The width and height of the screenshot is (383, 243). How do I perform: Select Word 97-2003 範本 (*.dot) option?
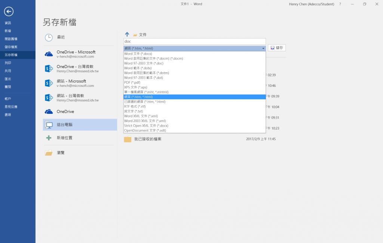click(194, 78)
